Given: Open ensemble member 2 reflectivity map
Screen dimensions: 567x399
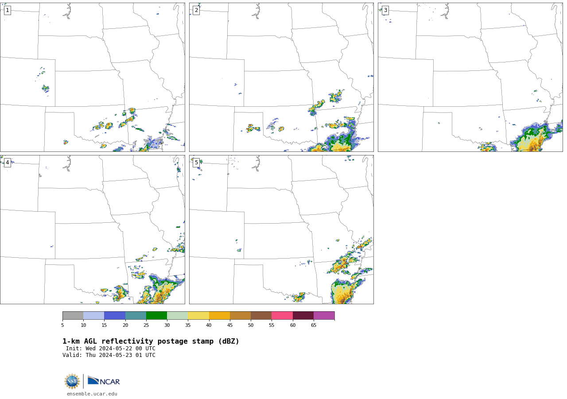Looking at the screenshot, I should click(x=281, y=77).
